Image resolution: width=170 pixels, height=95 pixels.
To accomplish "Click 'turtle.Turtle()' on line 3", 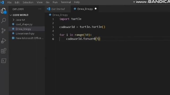I will point(92,27).
